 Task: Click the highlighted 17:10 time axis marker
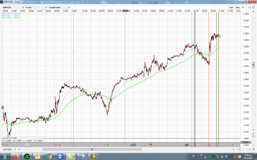click(x=125, y=11)
